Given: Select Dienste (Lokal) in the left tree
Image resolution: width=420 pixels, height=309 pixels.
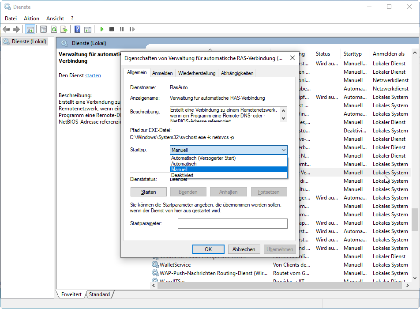Looking at the screenshot, I should [x=29, y=41].
